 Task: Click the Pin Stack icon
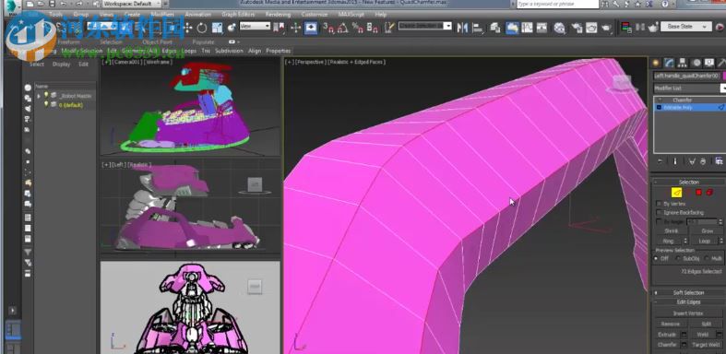(x=660, y=161)
